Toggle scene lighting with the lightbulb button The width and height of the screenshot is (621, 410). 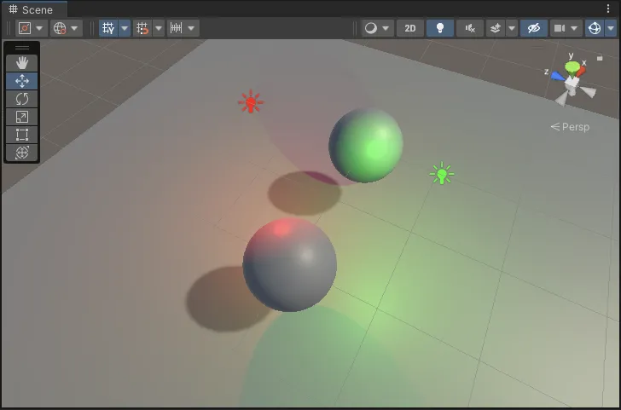[440, 28]
